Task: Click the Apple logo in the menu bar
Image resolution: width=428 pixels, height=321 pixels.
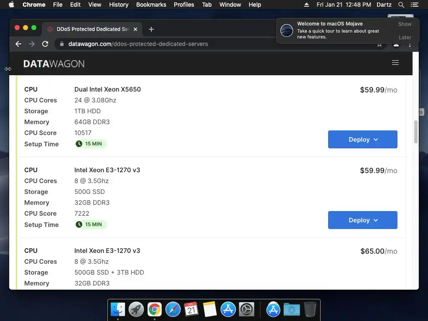Action: pos(11,5)
